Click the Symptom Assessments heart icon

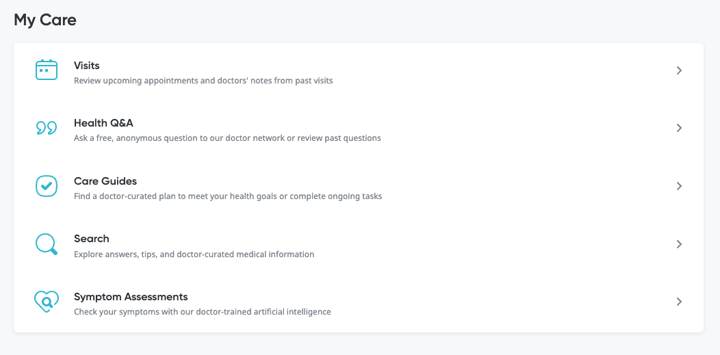(47, 302)
